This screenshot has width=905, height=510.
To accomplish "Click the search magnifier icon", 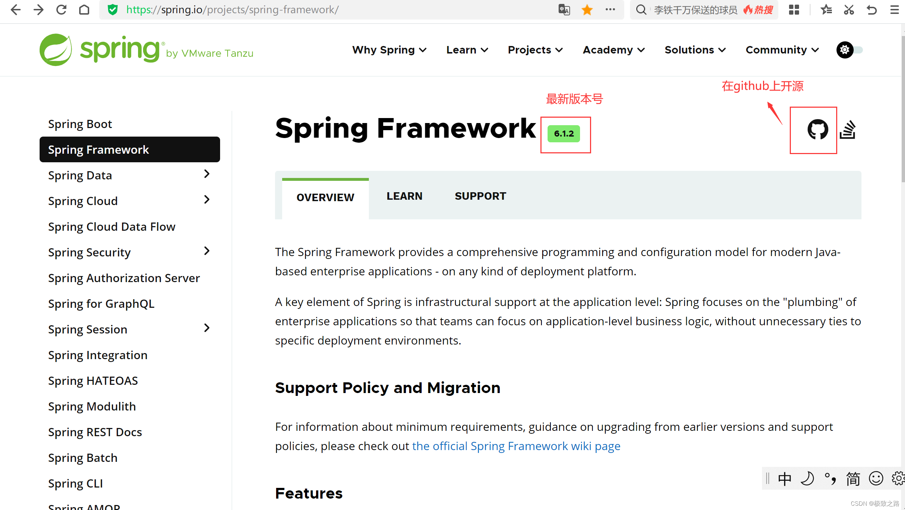I will pos(641,10).
